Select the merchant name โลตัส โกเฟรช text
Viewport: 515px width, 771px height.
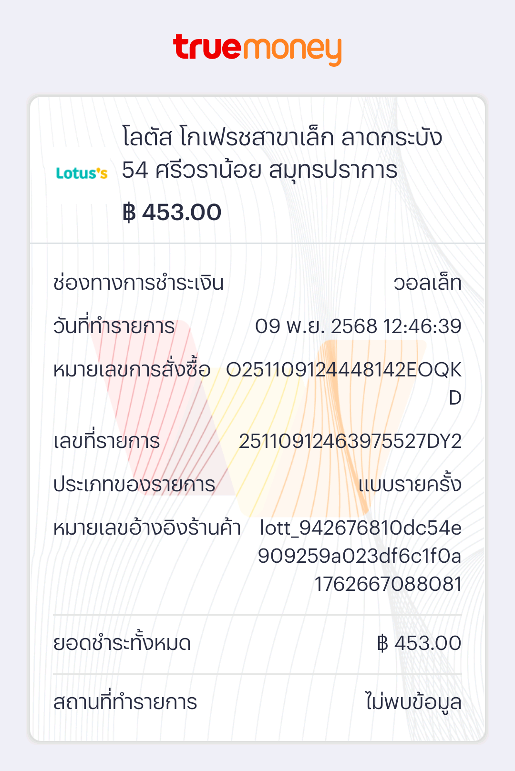pyautogui.click(x=282, y=153)
